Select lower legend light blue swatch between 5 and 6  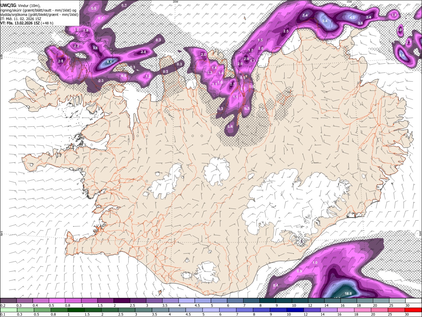(x=211, y=310)
